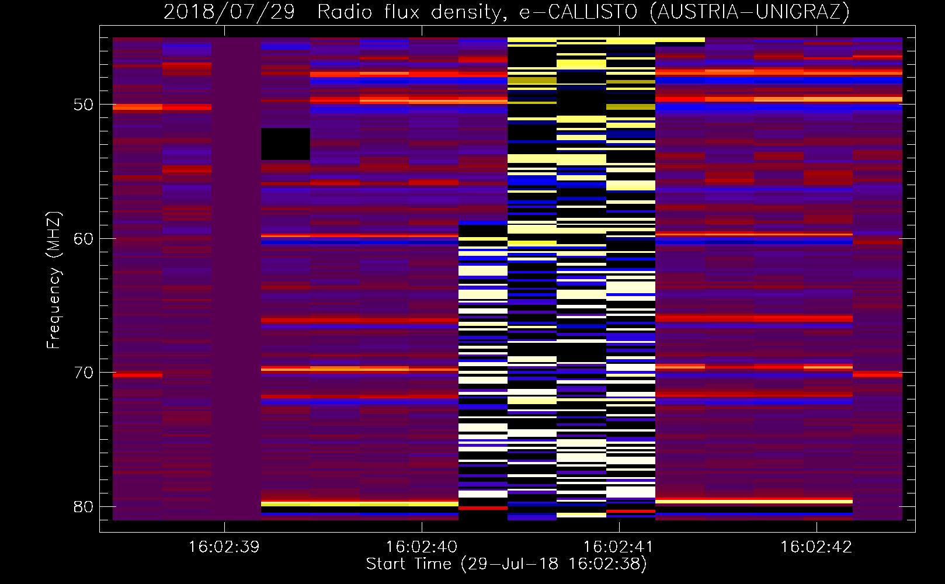Click the 70 frequency tick label
Screen dimensions: 945x584
(84, 373)
